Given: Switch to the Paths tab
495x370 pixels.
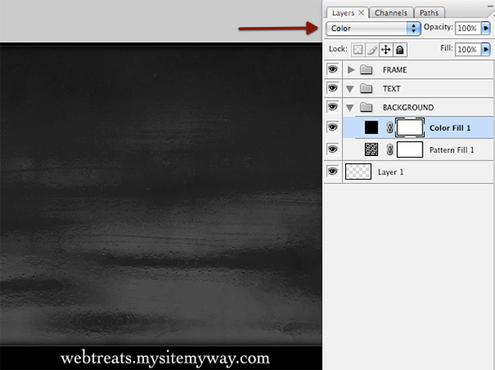Looking at the screenshot, I should click(x=429, y=13).
